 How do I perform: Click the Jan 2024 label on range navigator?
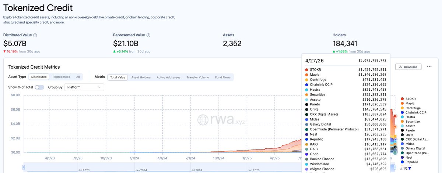coord(142,170)
